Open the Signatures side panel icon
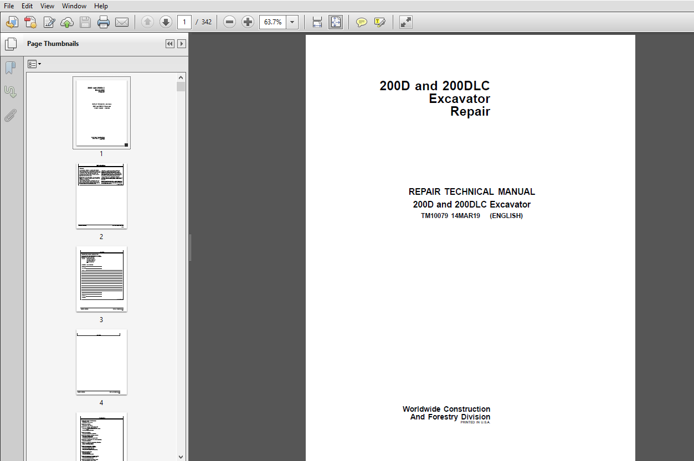Viewport: 694px width, 461px height. click(11, 92)
